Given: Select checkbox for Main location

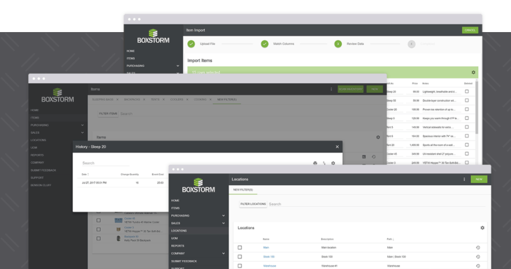Looking at the screenshot, I should tap(240, 248).
